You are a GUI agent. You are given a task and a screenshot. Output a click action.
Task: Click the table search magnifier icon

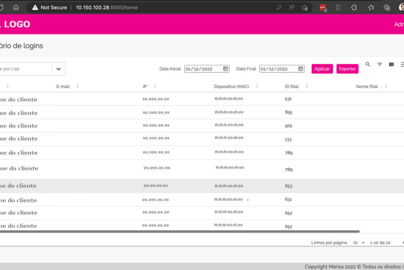367,64
